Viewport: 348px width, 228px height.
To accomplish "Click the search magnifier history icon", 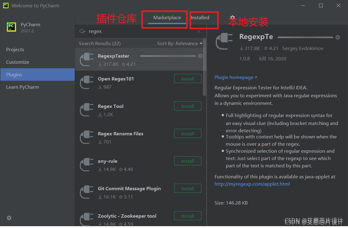I will pyautogui.click(x=82, y=31).
